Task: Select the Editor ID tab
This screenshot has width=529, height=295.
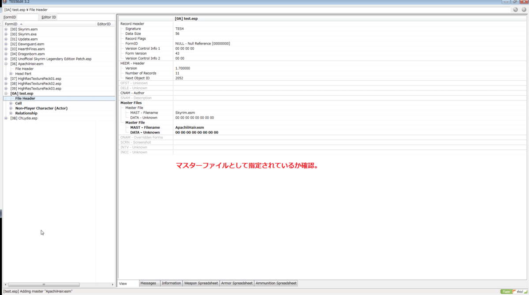Action: 48,17
